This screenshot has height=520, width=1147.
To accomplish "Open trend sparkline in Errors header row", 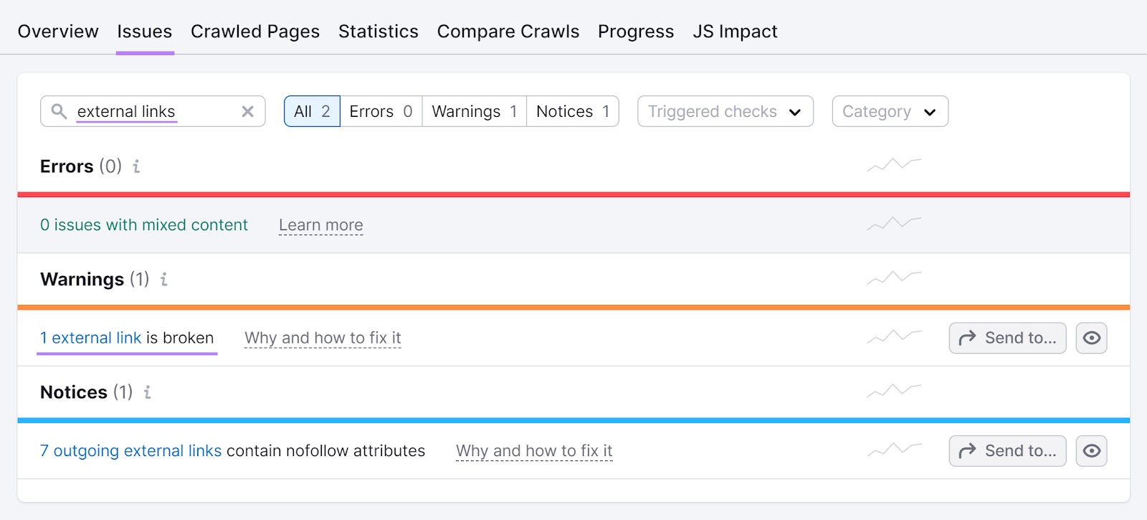I will tap(894, 165).
